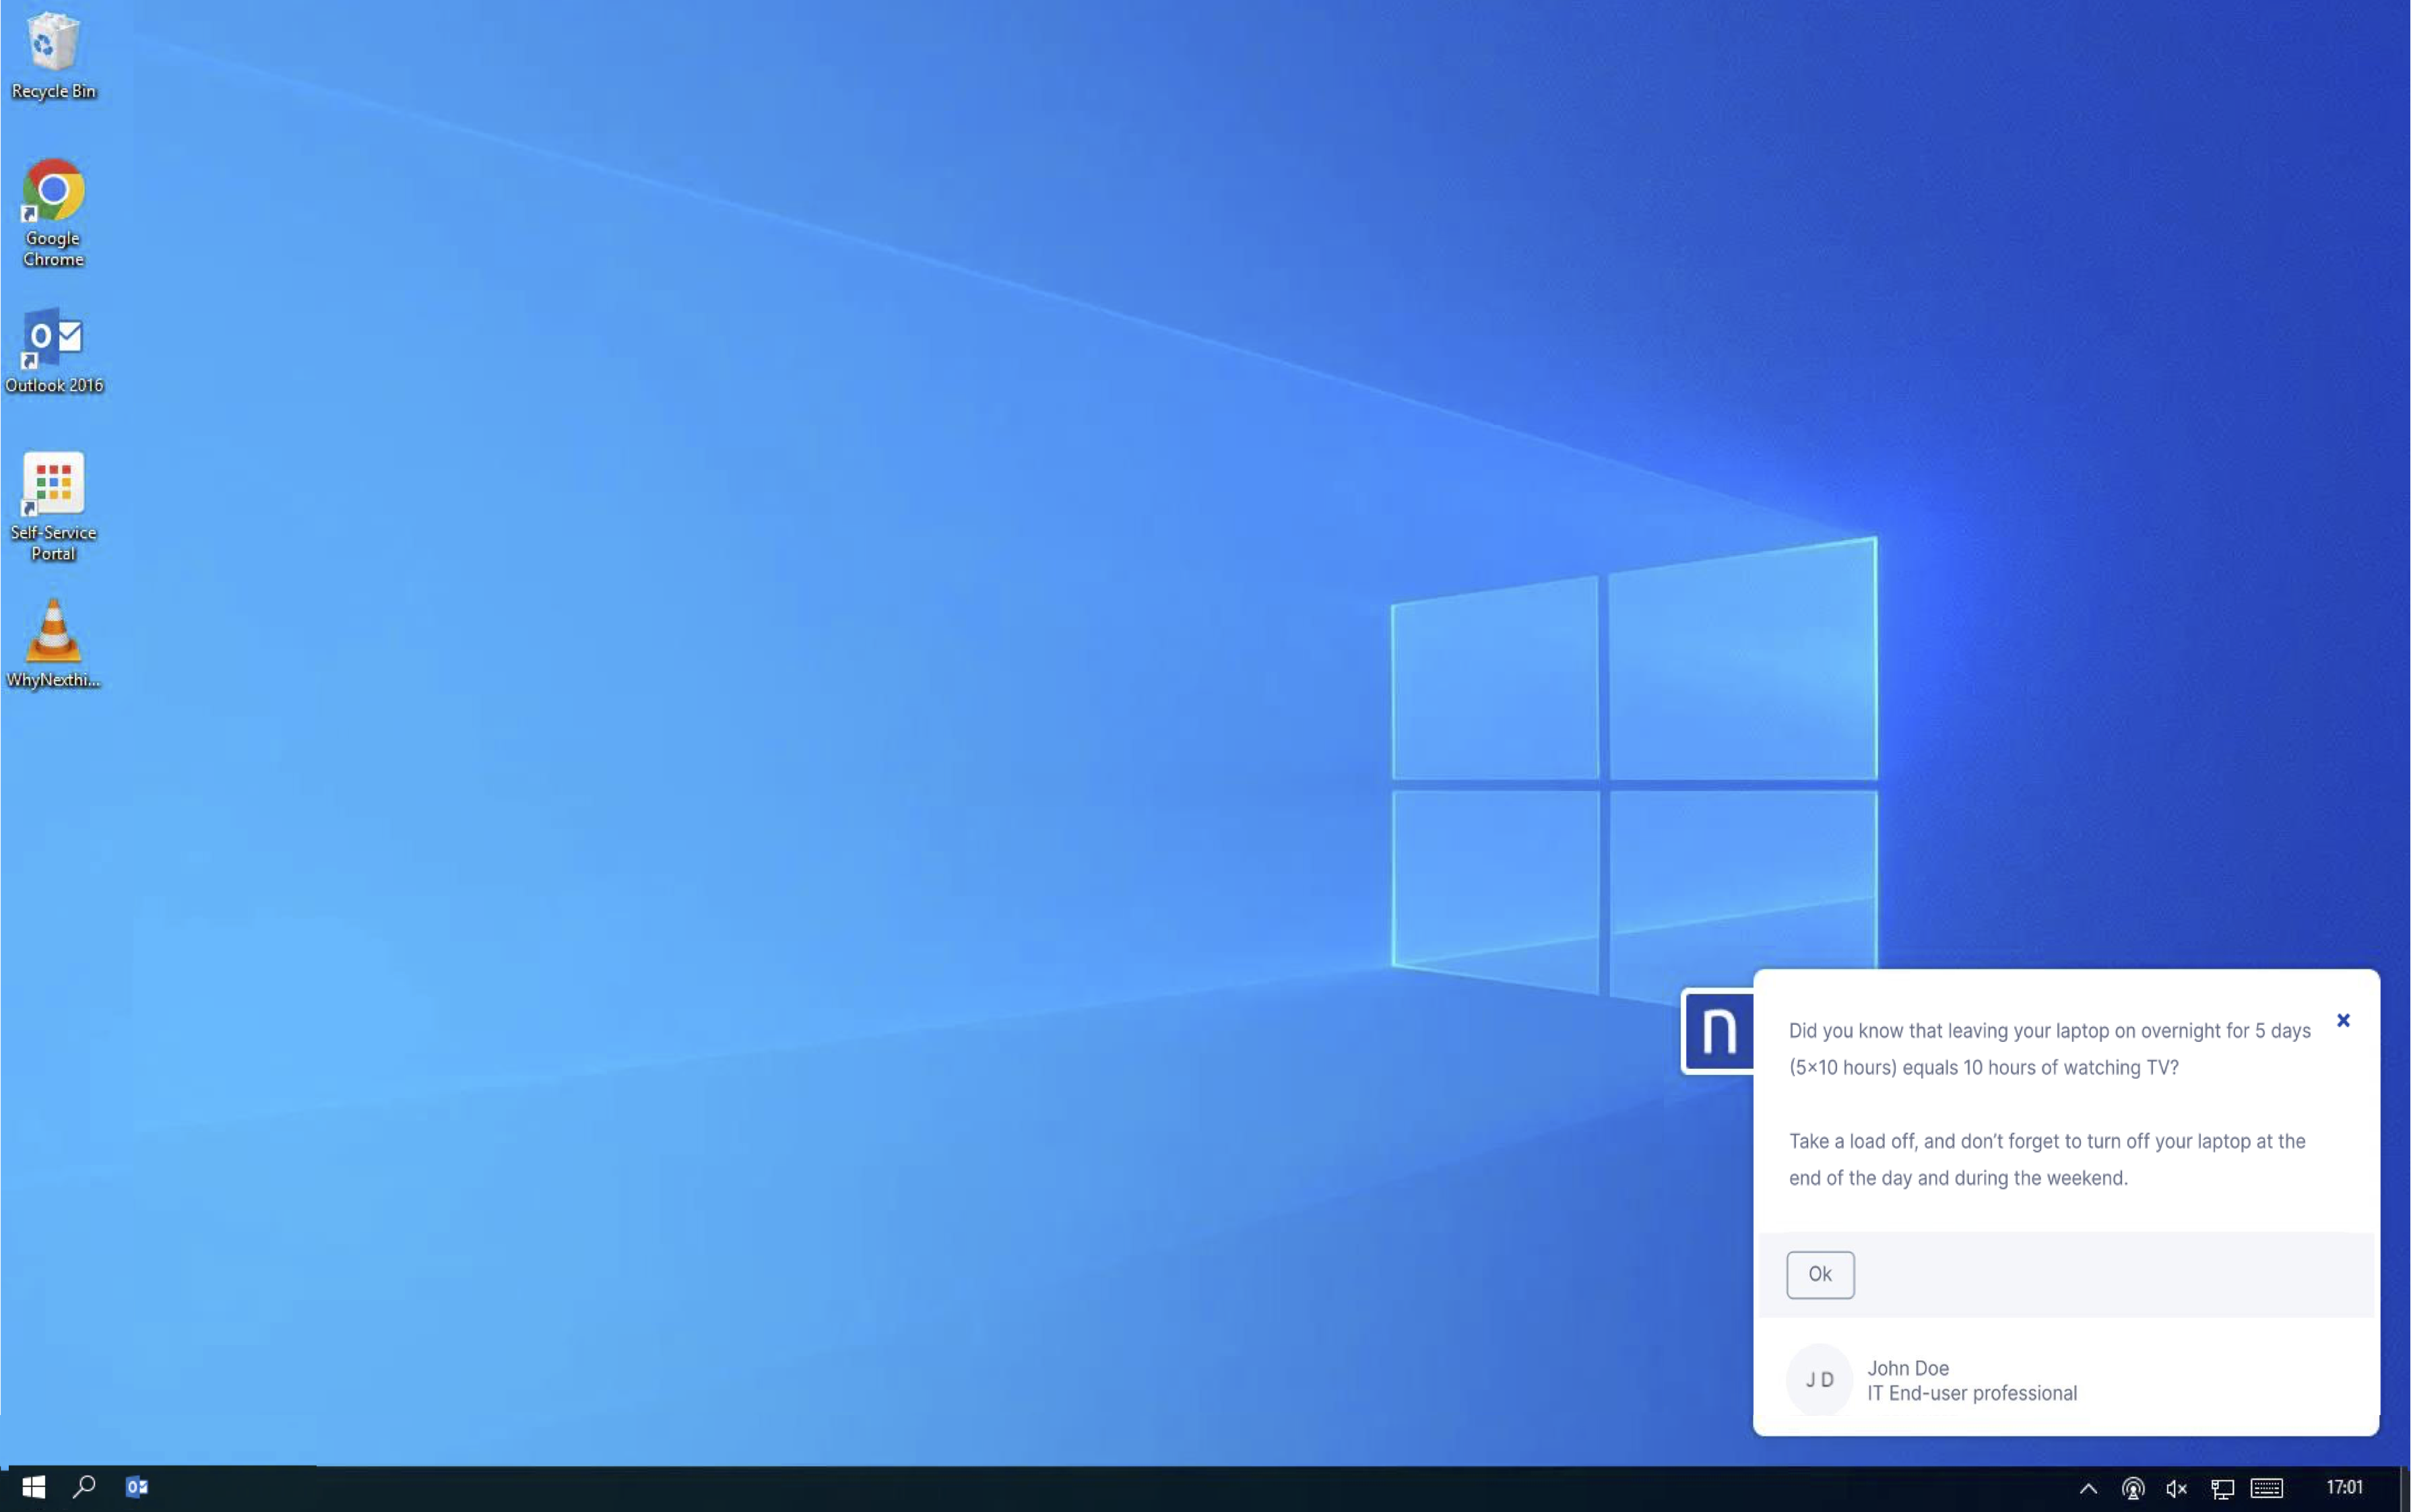Image resolution: width=2411 pixels, height=1512 pixels.
Task: Click the Nexthink 'n' logo tile
Action: pos(1718,1030)
